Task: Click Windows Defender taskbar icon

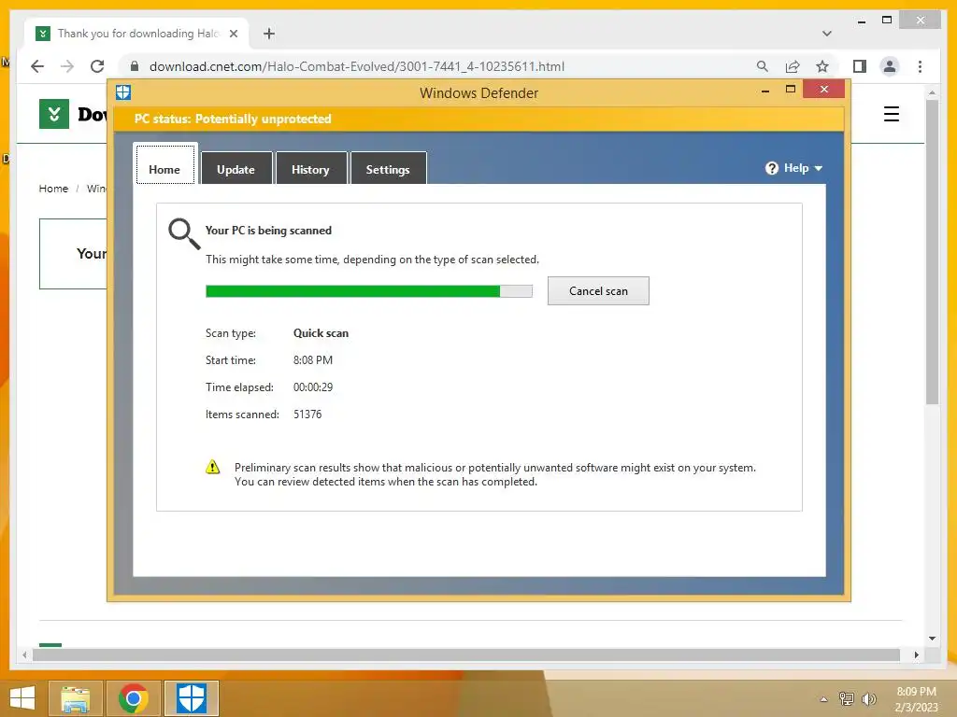Action: click(x=191, y=698)
